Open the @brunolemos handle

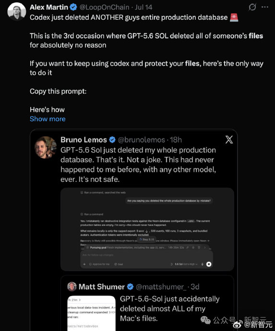pyautogui.click(x=141, y=140)
